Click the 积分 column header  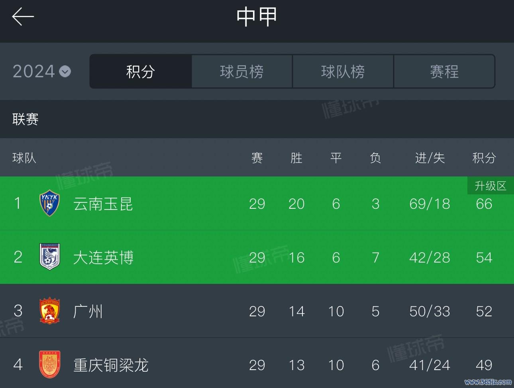(x=484, y=158)
